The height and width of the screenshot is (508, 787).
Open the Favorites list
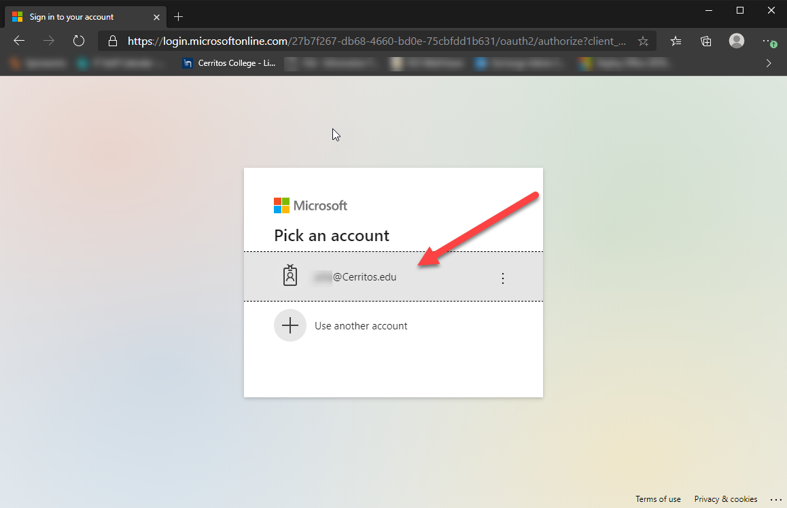(676, 41)
